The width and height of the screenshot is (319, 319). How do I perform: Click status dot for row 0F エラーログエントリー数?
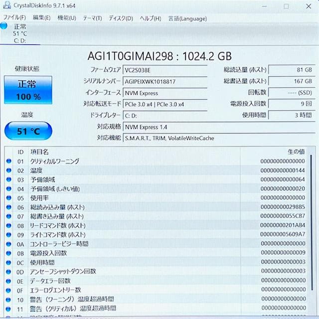click(x=8, y=290)
